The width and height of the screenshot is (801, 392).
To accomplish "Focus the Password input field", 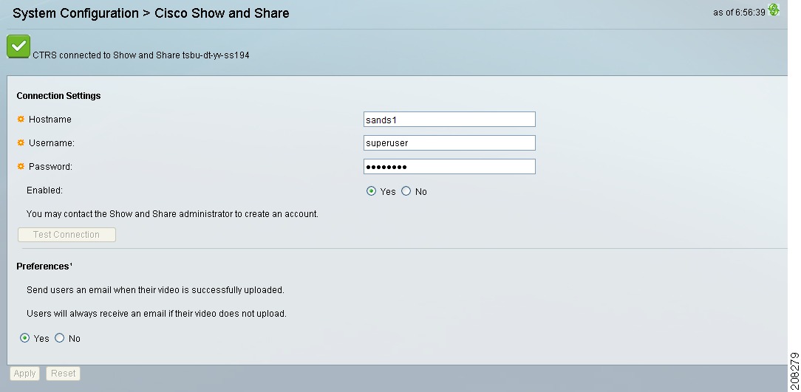I will (x=449, y=166).
